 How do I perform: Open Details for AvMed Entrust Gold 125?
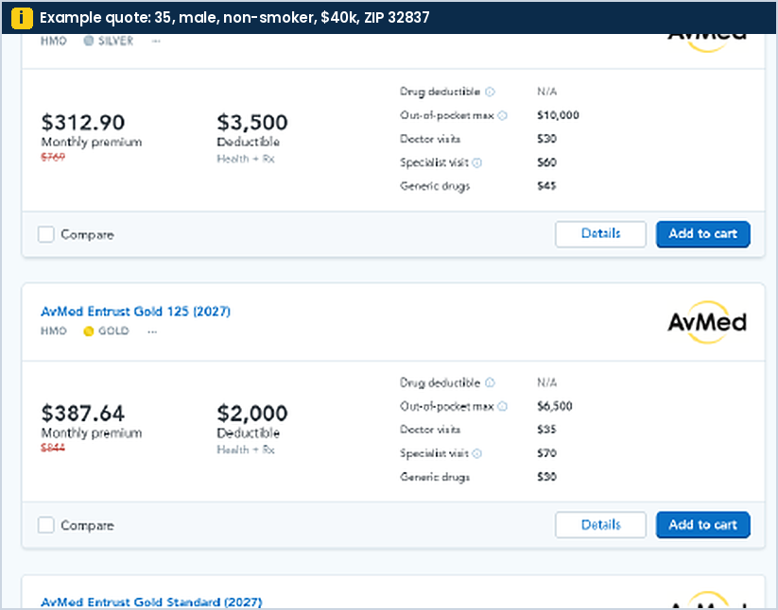click(x=600, y=525)
